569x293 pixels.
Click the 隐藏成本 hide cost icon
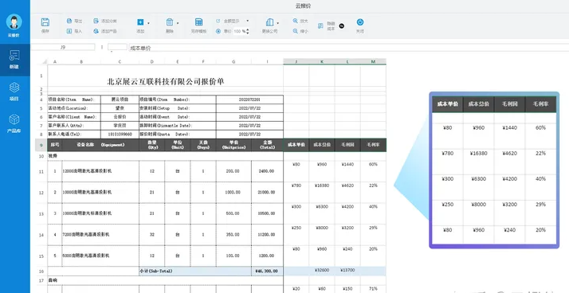click(320, 25)
